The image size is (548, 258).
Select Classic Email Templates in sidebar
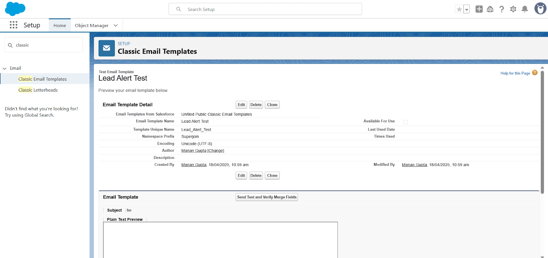click(x=42, y=79)
